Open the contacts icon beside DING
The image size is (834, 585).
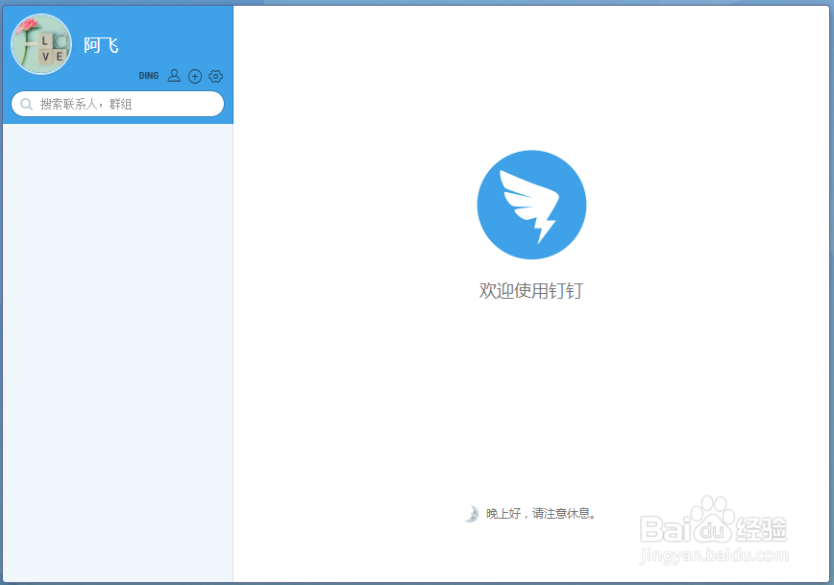[174, 75]
